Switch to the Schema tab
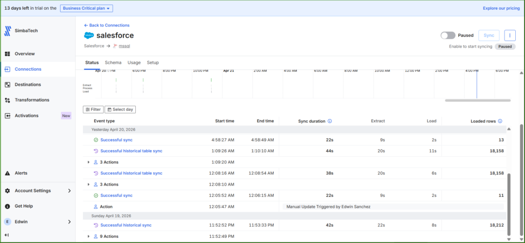Image resolution: width=525 pixels, height=243 pixels. tap(113, 63)
